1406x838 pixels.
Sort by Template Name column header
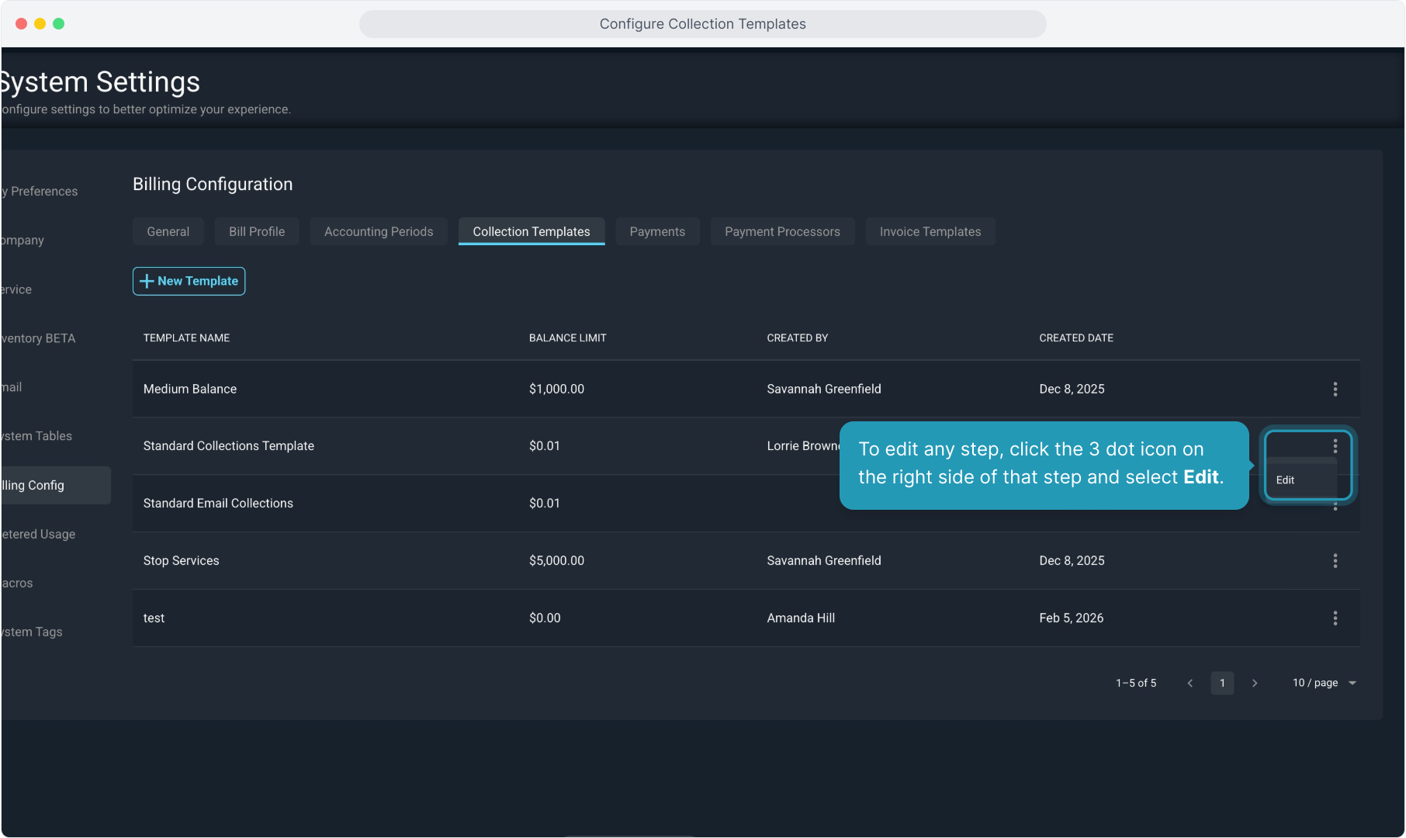point(186,338)
